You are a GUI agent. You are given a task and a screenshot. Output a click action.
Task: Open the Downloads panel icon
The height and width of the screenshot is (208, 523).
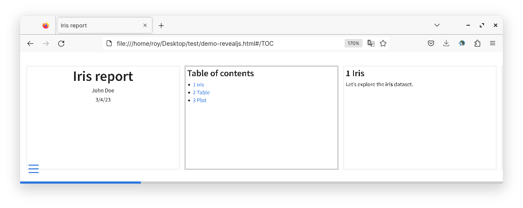coord(446,43)
